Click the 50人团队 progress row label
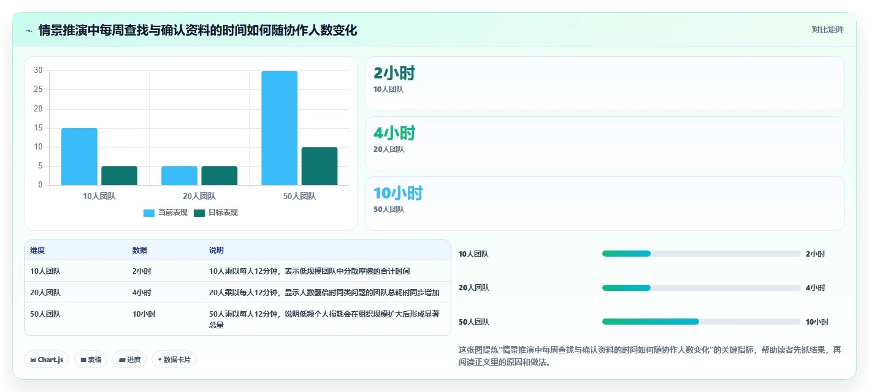This screenshot has width=869, height=392. [x=474, y=322]
